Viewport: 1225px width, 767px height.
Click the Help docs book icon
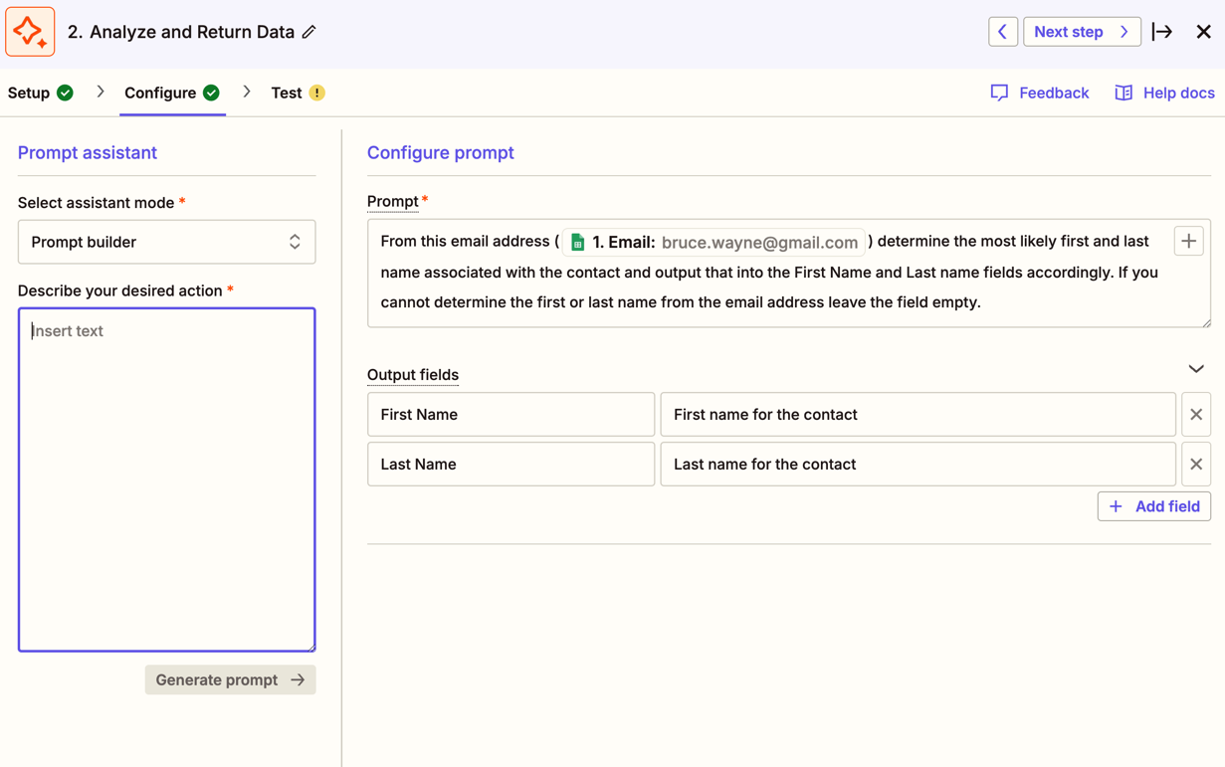tap(1123, 93)
